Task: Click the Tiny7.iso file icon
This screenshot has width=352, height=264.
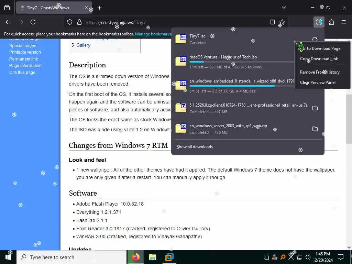Action: (x=181, y=39)
